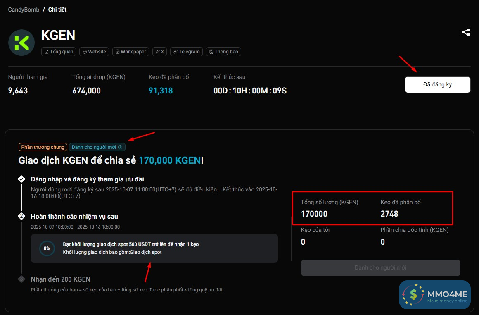Click the info icon beside Dành cho người mới
Viewport: 479px width, 315px height.
(120, 147)
